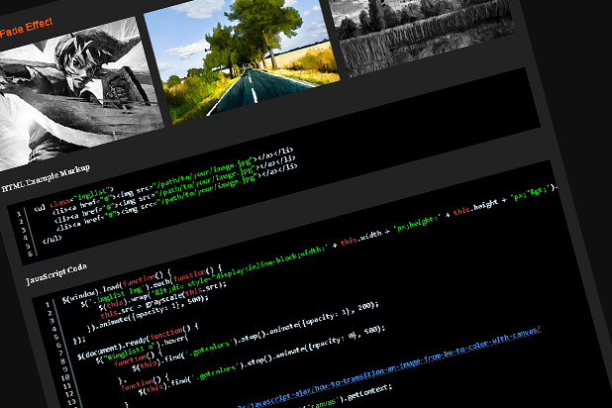The image size is (612, 408).
Task: Click the '<ul class="imglist">' code line
Action: [x=74, y=198]
